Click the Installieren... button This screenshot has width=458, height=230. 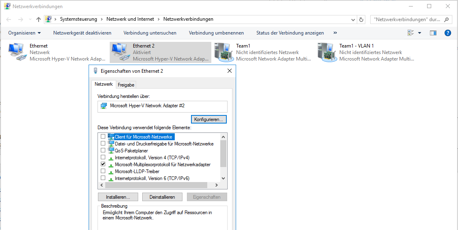[x=118, y=197]
